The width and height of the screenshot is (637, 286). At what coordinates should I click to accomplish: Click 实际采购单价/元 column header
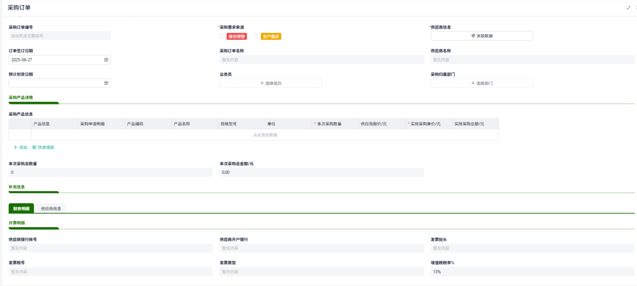coord(428,124)
